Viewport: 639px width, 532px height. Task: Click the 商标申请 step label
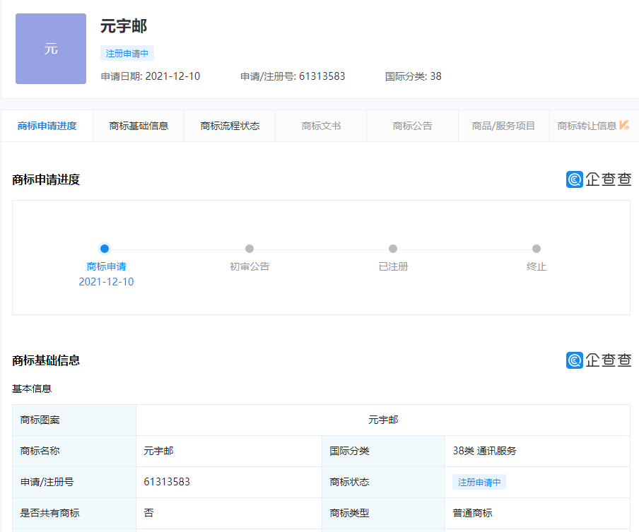pyautogui.click(x=106, y=266)
